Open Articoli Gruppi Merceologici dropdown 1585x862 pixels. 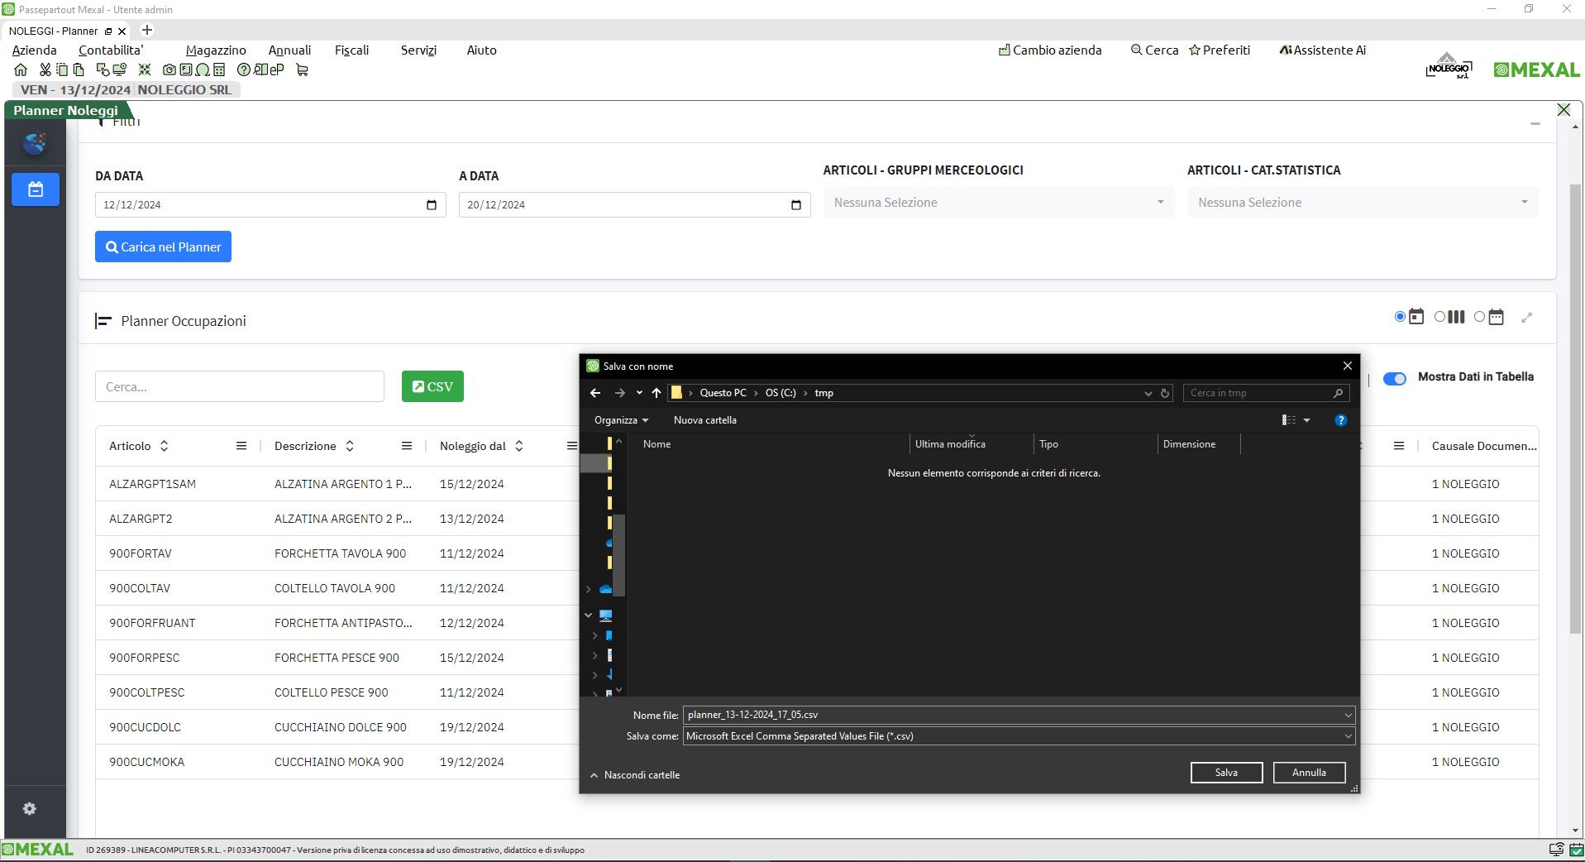tap(998, 203)
